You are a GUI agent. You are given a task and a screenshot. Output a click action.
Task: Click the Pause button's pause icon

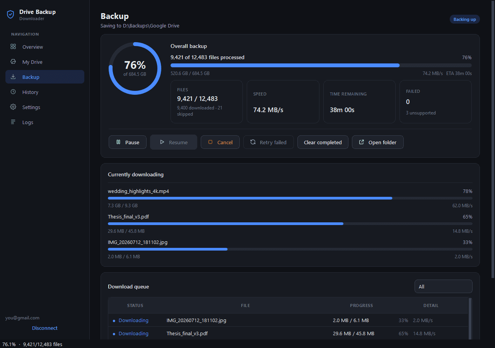tap(118, 142)
